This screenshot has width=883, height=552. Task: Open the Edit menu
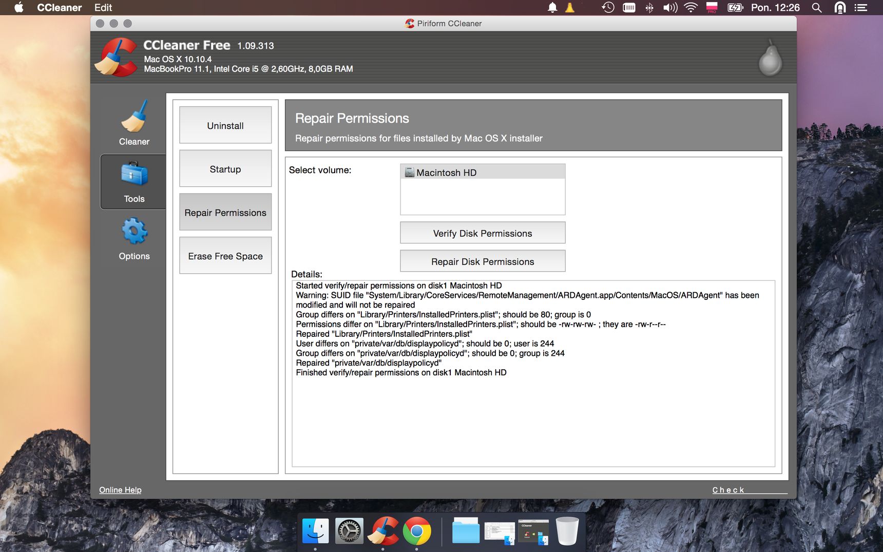[103, 7]
